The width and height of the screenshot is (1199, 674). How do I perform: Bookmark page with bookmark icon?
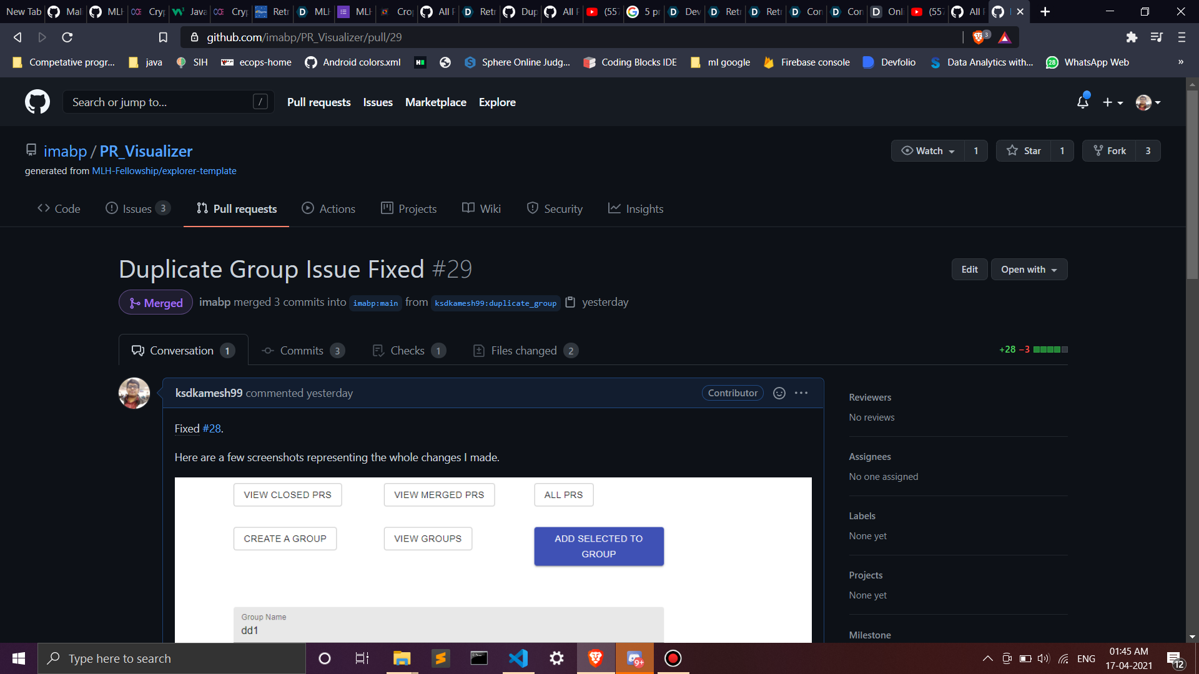coord(163,37)
